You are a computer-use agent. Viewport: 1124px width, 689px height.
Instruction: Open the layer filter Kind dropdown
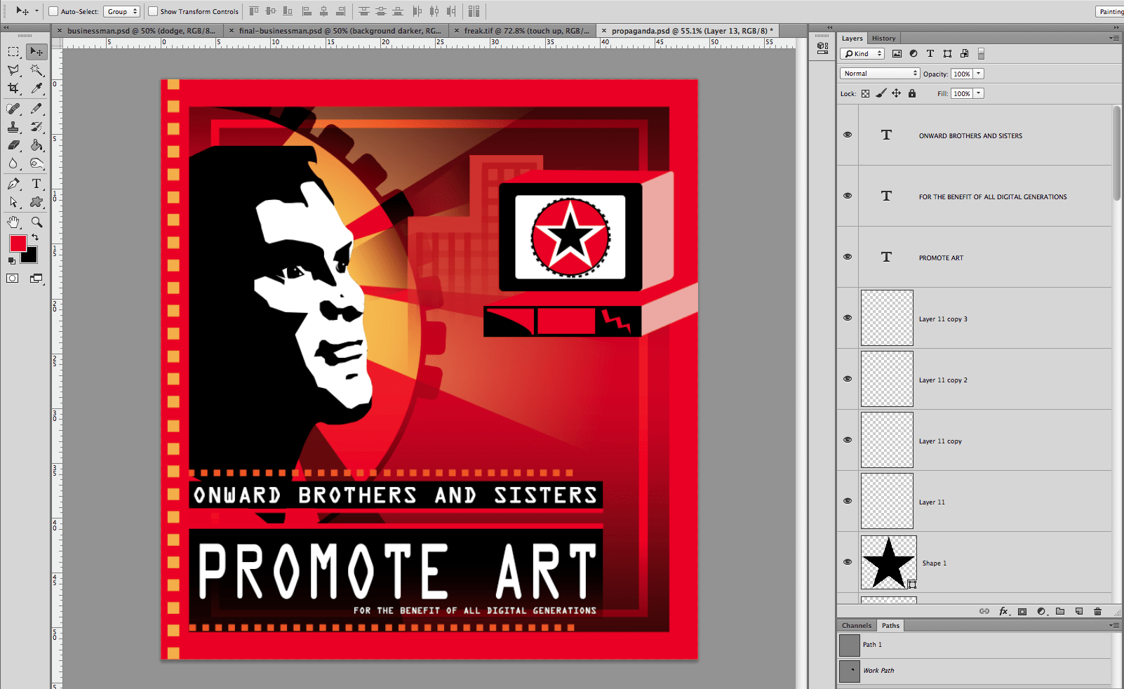click(x=862, y=53)
